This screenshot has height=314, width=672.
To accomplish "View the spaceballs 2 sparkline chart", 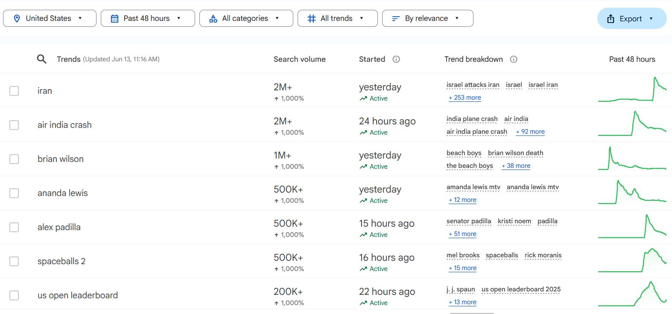I will [632, 260].
